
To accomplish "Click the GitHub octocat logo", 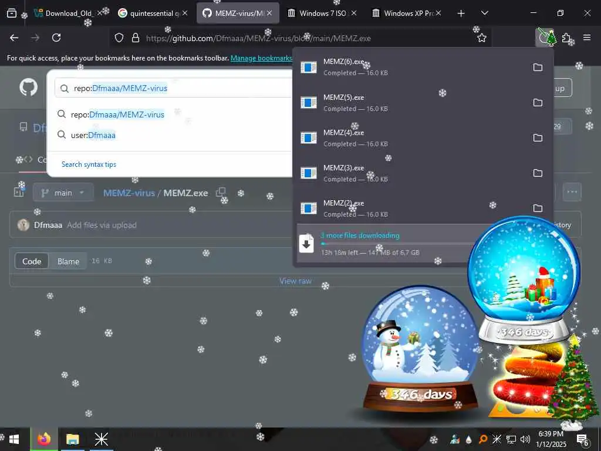I will coord(29,87).
